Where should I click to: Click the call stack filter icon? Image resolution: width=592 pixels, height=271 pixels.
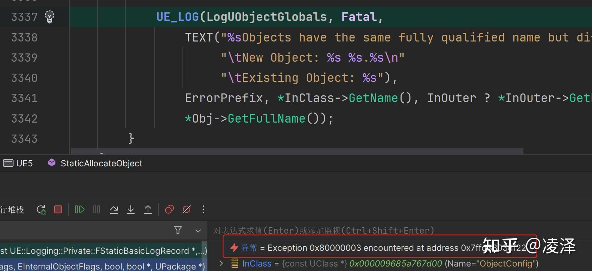pos(178,231)
